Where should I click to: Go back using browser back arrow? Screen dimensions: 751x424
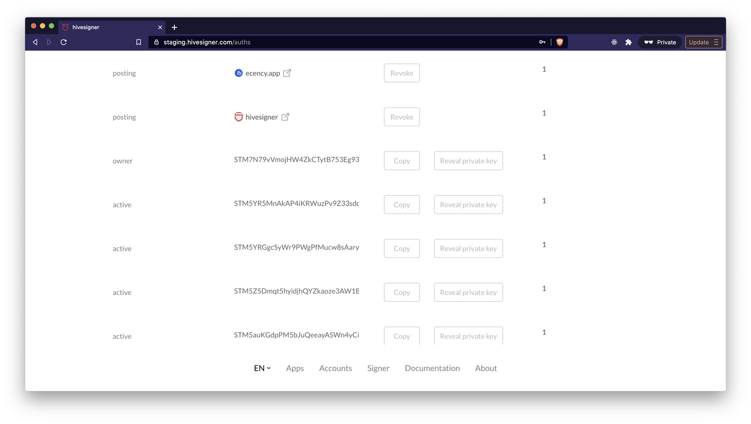(x=35, y=42)
